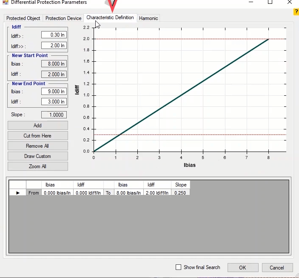Enable the Show final Search checkbox
Screen dimensions: 299x278
179,267
